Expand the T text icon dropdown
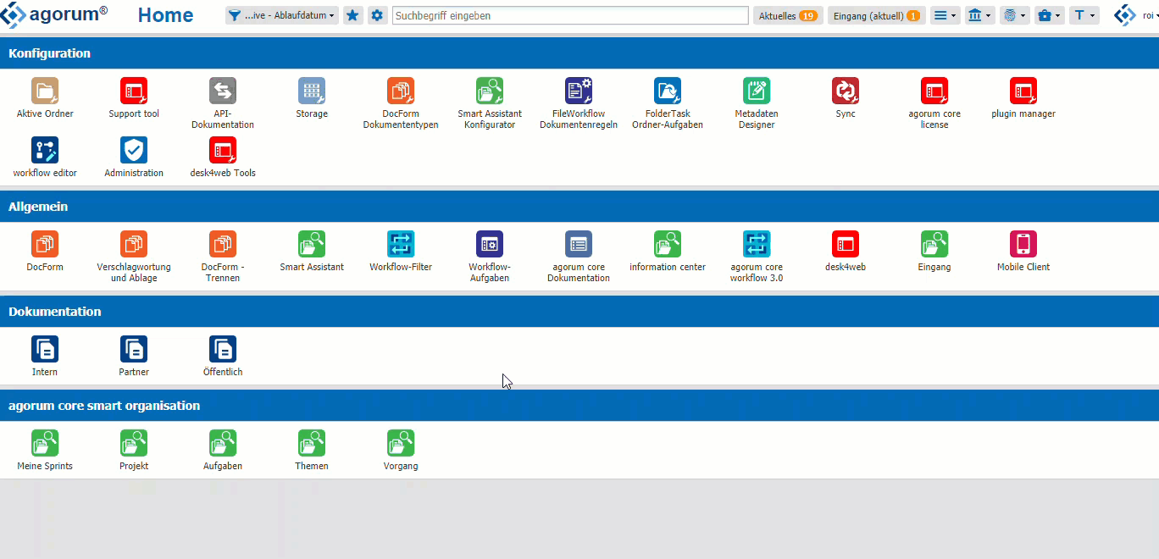Screen dimensions: 1159x559 [x=1084, y=15]
